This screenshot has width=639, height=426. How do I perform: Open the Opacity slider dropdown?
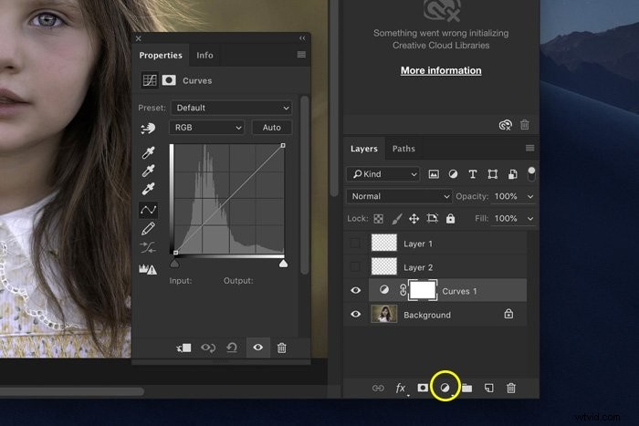530,197
